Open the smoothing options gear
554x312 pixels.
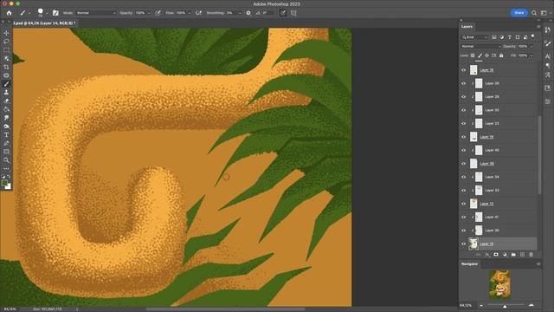pos(248,13)
